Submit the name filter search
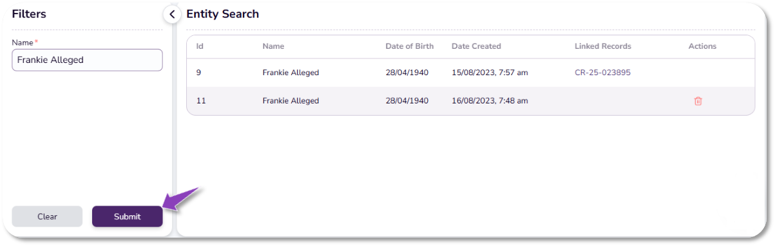Viewport: 775px width, 246px height. (x=127, y=216)
